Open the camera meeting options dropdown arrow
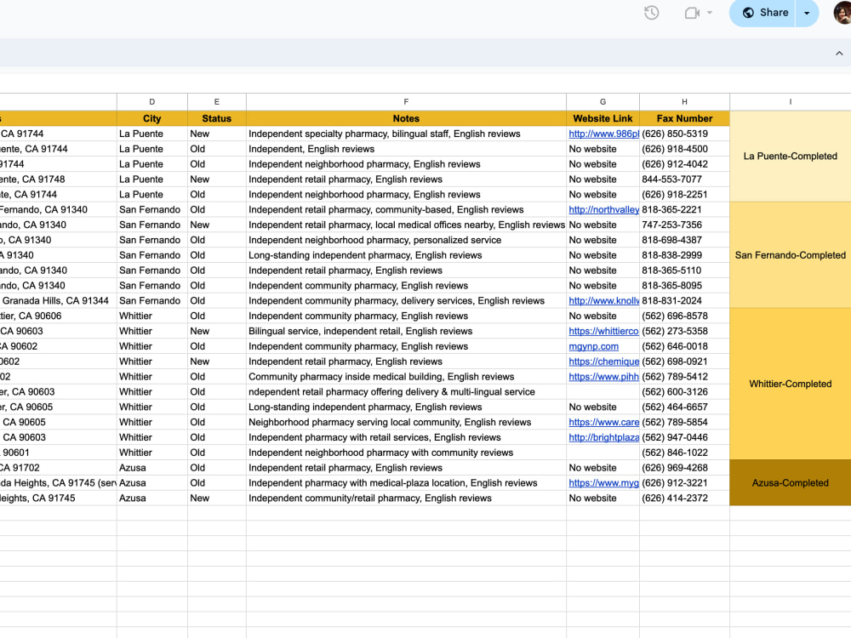 coord(710,13)
